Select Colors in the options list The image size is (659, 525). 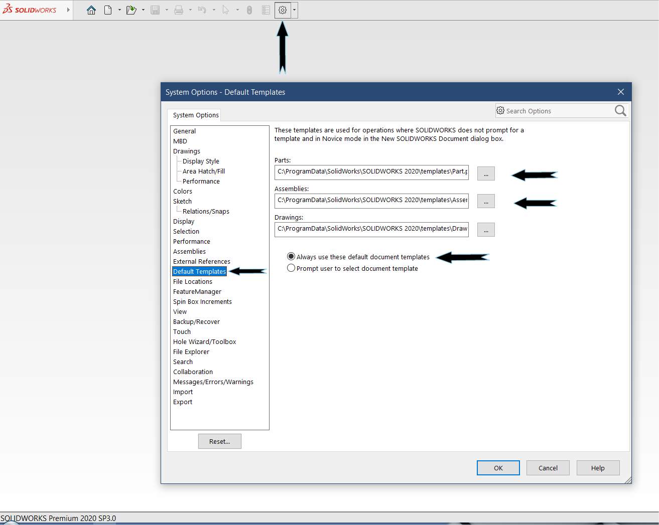tap(183, 191)
